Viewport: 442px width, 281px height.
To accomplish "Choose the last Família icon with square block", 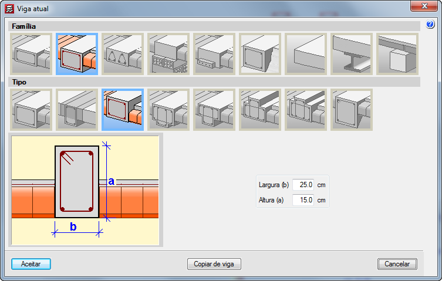I will pyautogui.click(x=397, y=54).
